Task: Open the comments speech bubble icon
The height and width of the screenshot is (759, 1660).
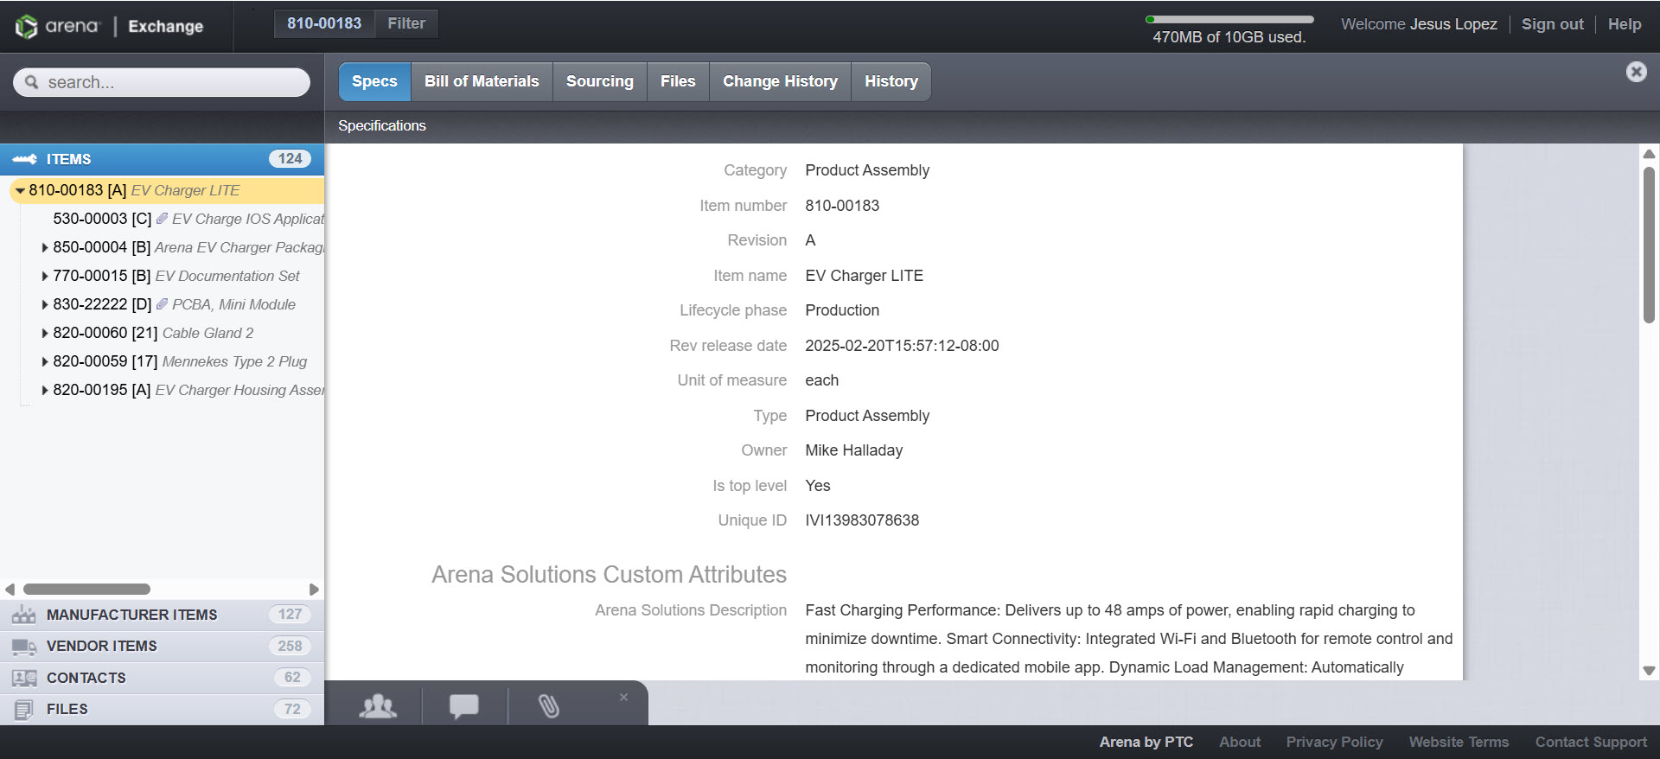Action: 464,706
